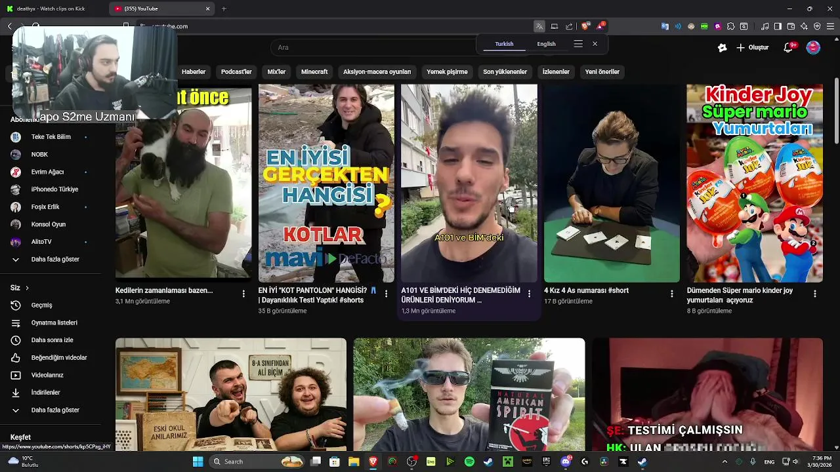840x472 pixels.
Task: Click the Brave Rewards triangle icon
Action: point(600,26)
